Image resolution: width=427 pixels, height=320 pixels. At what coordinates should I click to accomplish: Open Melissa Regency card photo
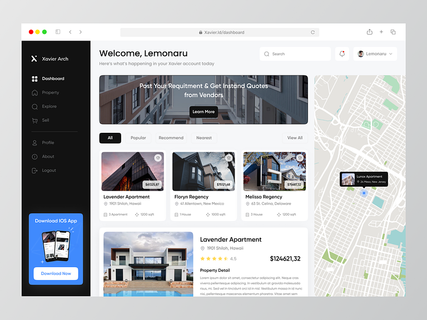275,172
